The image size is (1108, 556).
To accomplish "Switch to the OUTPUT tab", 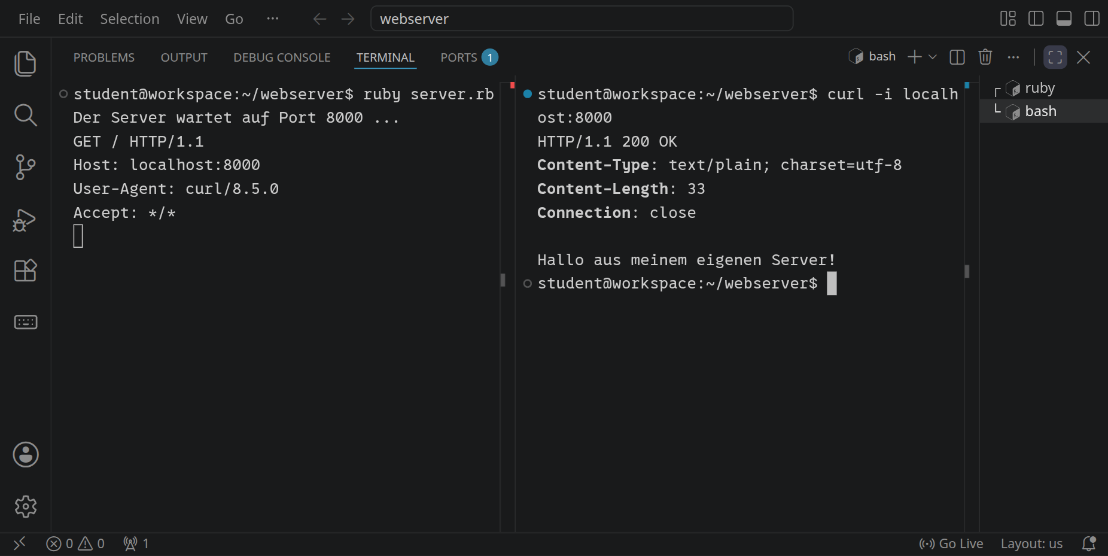I will point(184,57).
